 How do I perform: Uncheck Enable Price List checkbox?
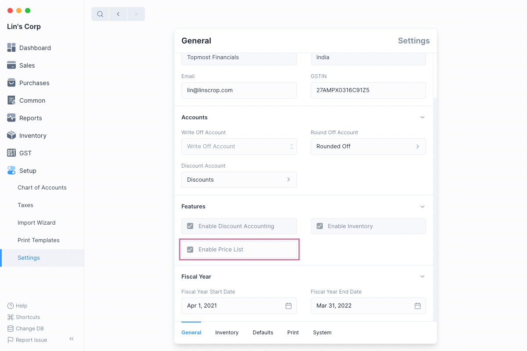tap(190, 250)
